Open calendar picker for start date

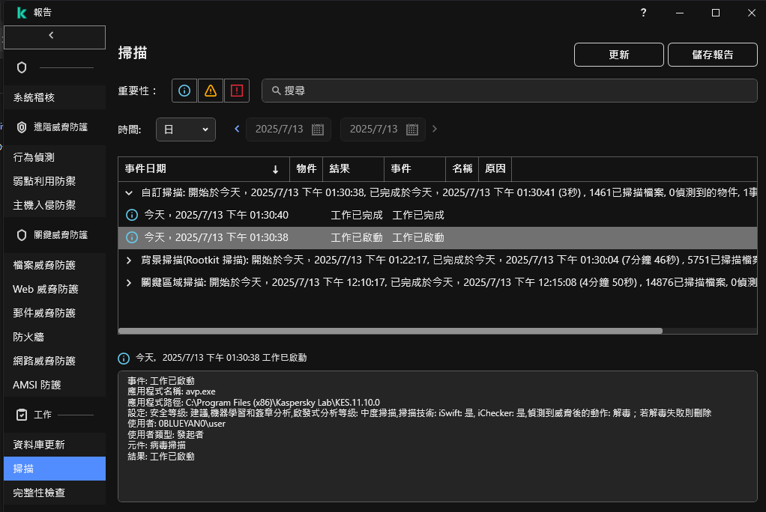tap(317, 129)
